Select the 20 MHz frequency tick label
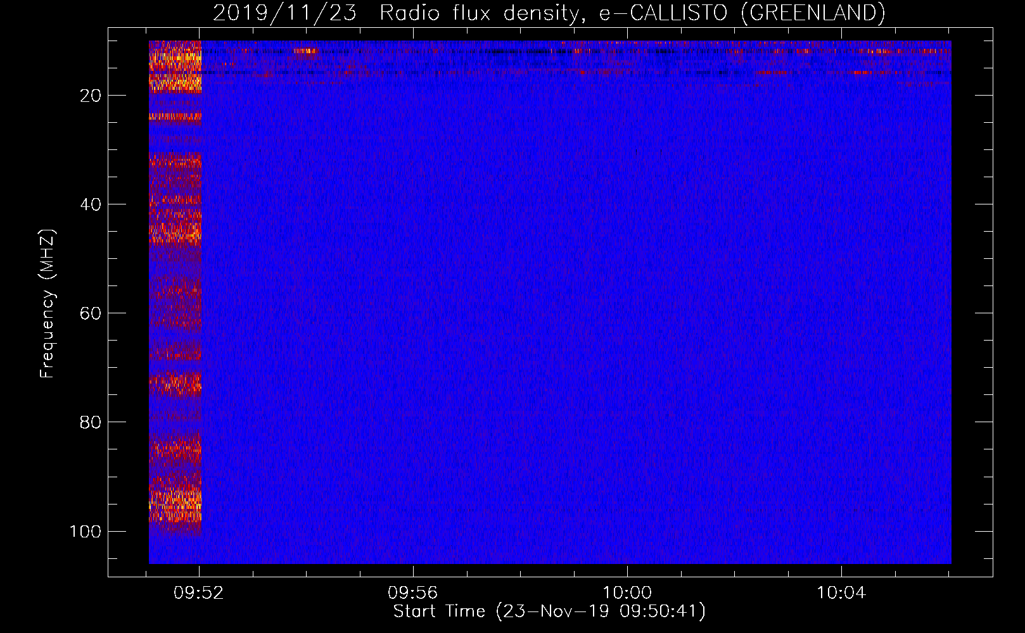Viewport: 1025px width, 633px height. (91, 96)
